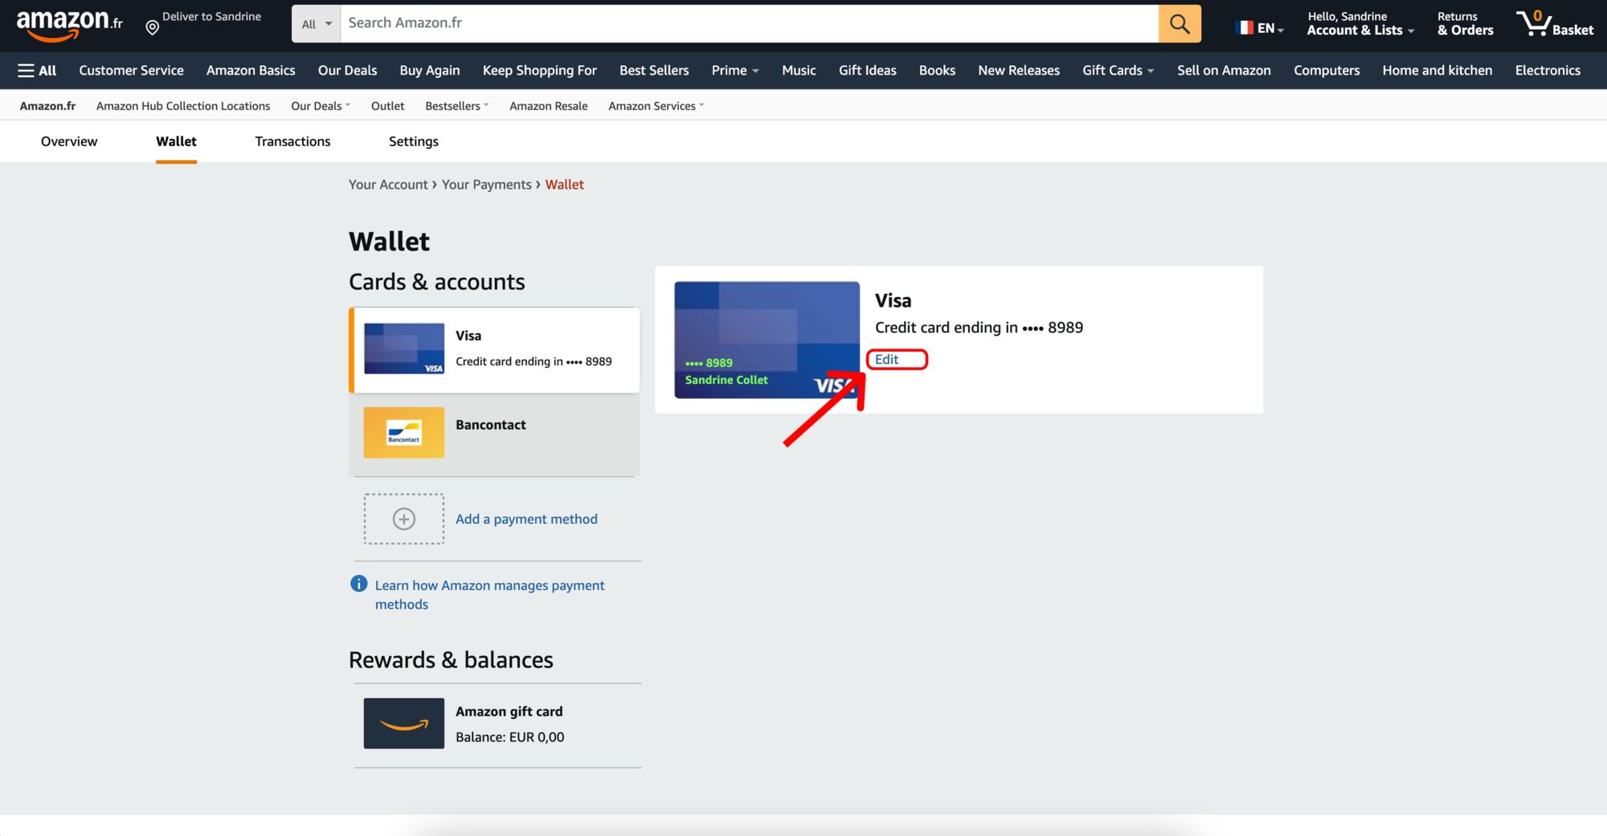Click Wallet breadcrumb text
Image resolution: width=1607 pixels, height=836 pixels.
tap(565, 185)
